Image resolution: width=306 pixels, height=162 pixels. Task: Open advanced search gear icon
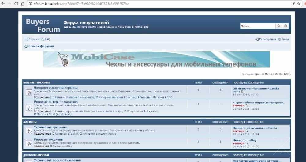click(x=285, y=26)
